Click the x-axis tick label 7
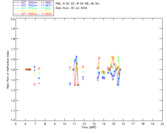 pyautogui.click(x=35, y=124)
